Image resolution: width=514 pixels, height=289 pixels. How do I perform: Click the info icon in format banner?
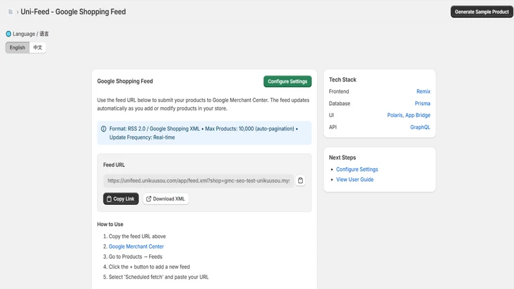103,129
